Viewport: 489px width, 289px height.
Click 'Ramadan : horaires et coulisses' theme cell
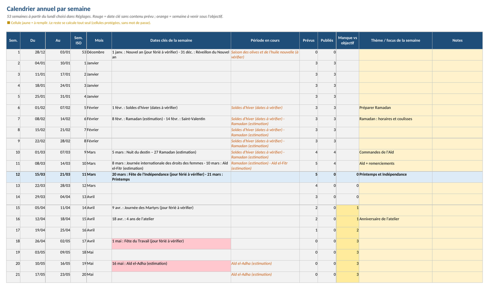pos(396,121)
